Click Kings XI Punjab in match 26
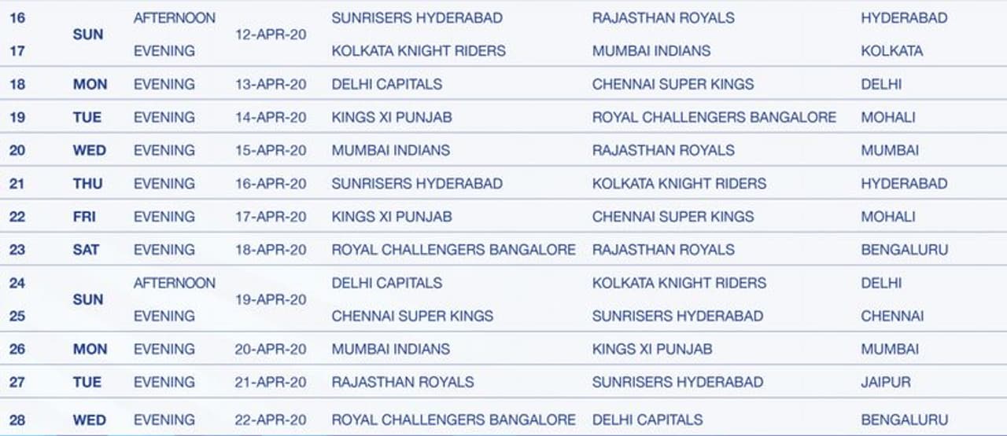1007x436 pixels. [x=651, y=349]
